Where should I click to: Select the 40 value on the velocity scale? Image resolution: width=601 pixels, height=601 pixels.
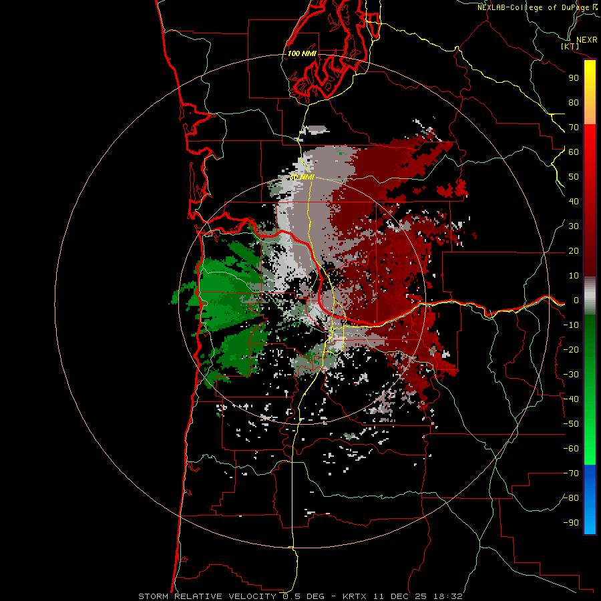(x=574, y=202)
